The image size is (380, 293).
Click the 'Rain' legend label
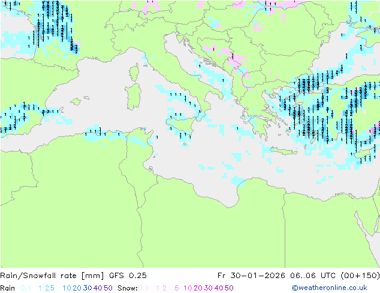[8, 288]
